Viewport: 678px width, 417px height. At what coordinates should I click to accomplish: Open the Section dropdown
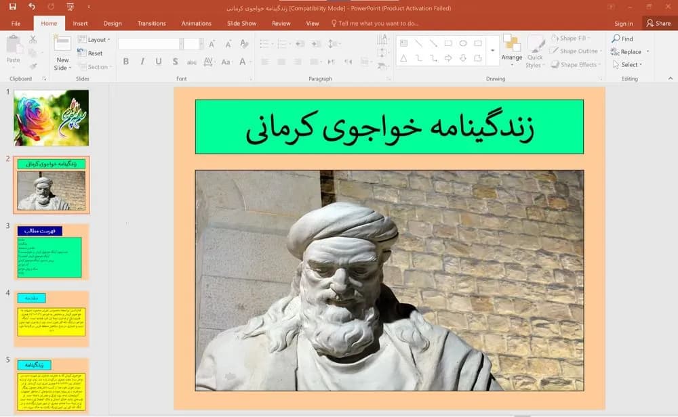[x=95, y=67]
